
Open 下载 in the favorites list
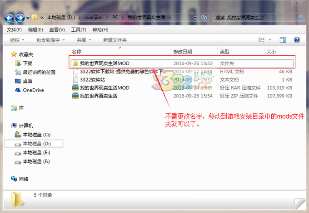(27, 63)
